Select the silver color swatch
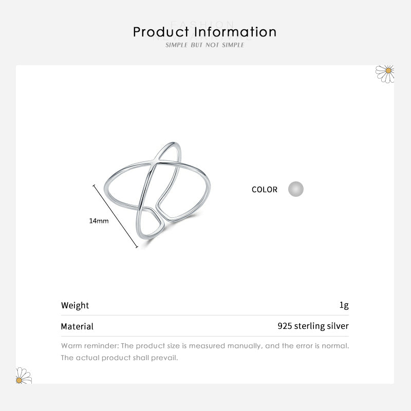The image size is (411, 411). [295, 189]
